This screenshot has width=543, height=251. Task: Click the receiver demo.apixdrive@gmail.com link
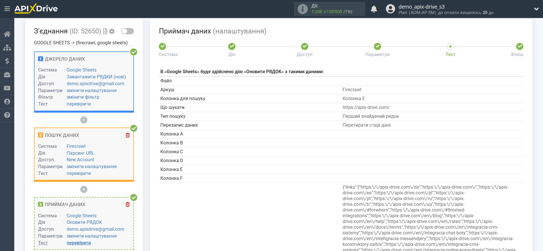[x=95, y=229]
